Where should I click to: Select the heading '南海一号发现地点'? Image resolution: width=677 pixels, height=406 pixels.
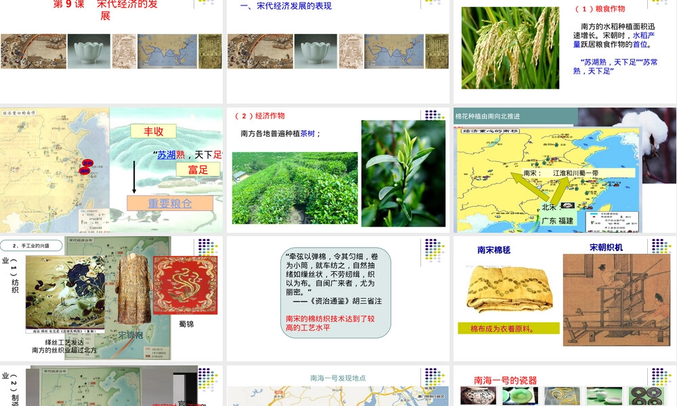pyautogui.click(x=338, y=378)
